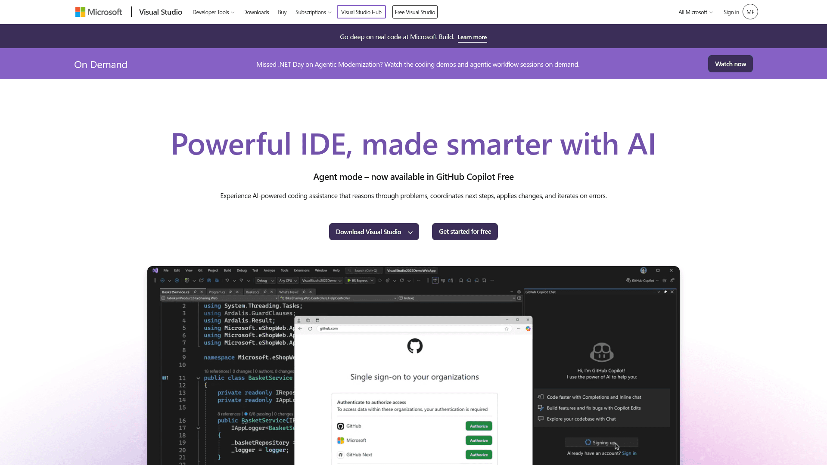The width and height of the screenshot is (827, 465).
Task: Open the Debug configuration dropdown in the IDE
Action: pyautogui.click(x=265, y=280)
